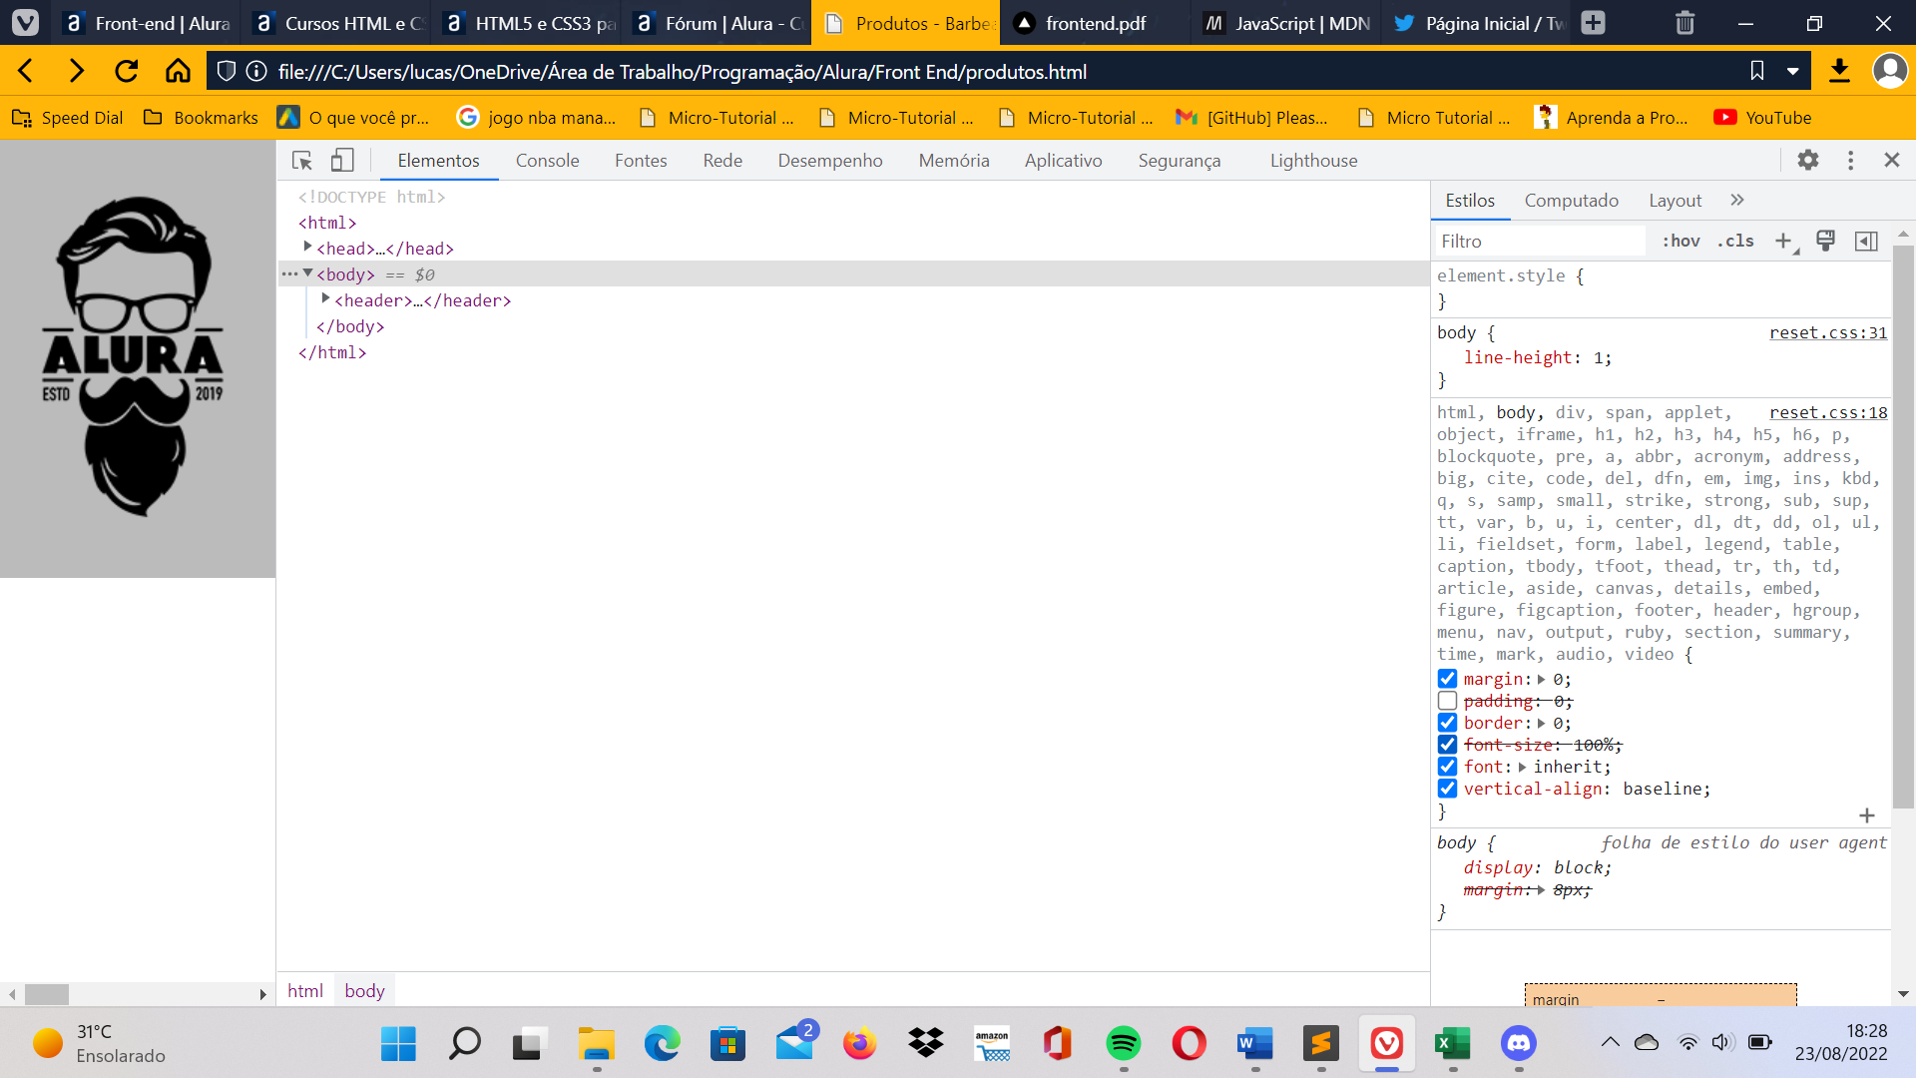Click the new style rule plus icon
The image size is (1916, 1078).
1783,241
